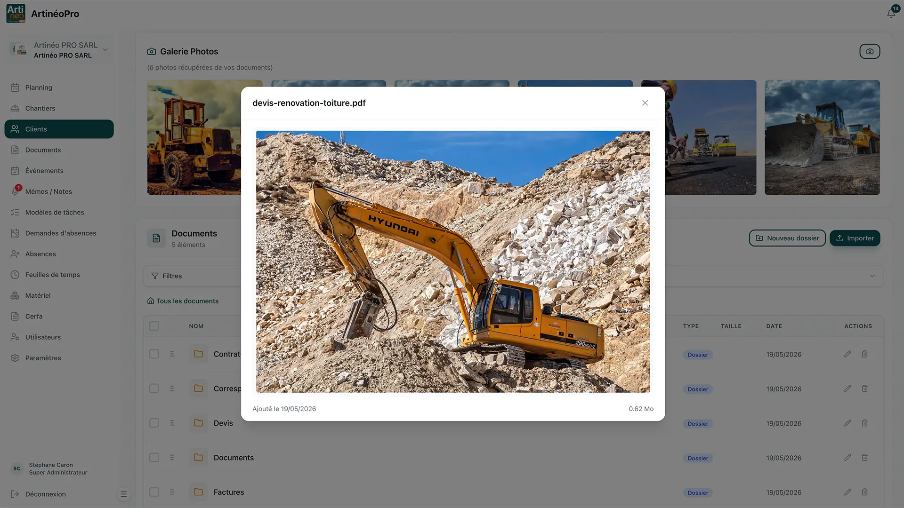
Task: Open Cerfa in the sidebar
Action: point(59,317)
